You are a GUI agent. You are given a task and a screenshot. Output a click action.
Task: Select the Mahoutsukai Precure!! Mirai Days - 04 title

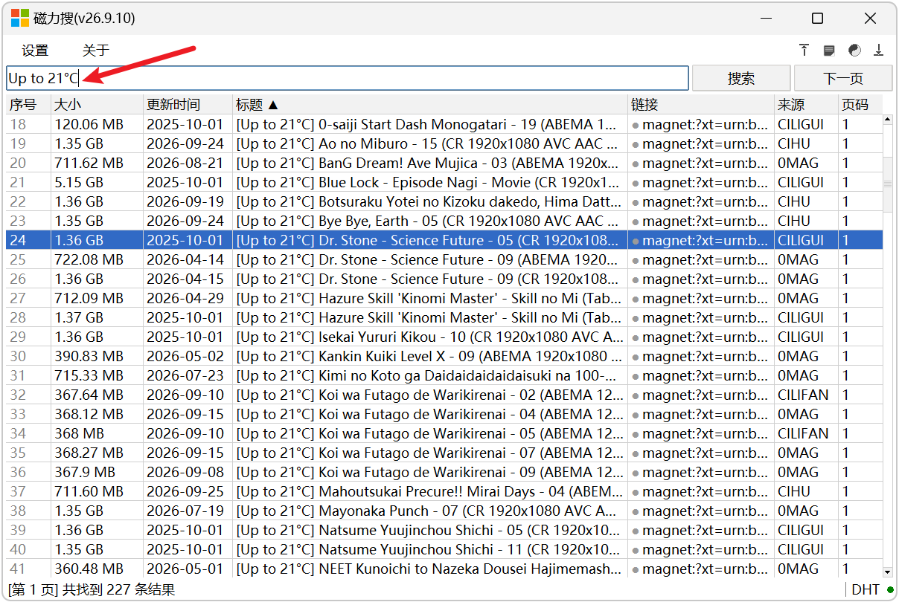tap(429, 491)
